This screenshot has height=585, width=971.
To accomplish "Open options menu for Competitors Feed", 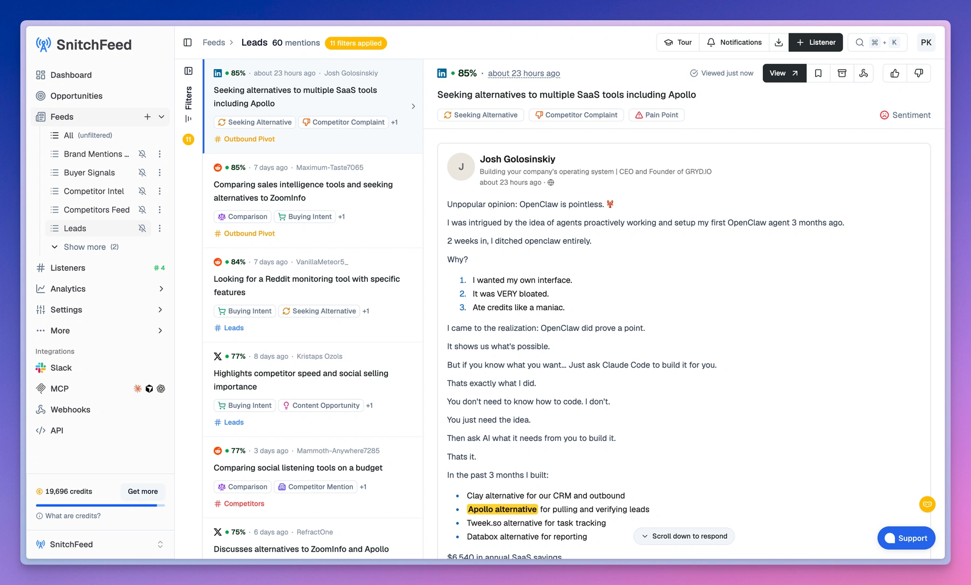I will [160, 210].
